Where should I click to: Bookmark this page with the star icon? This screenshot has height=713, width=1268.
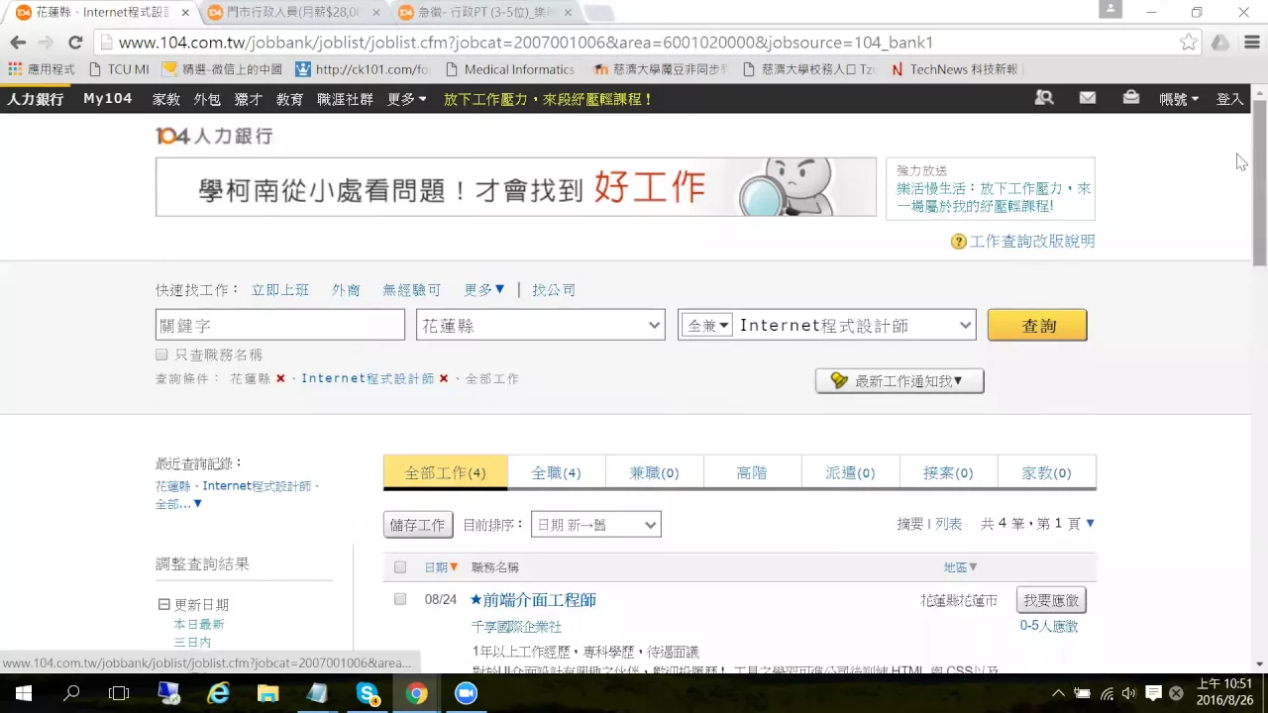[1189, 43]
